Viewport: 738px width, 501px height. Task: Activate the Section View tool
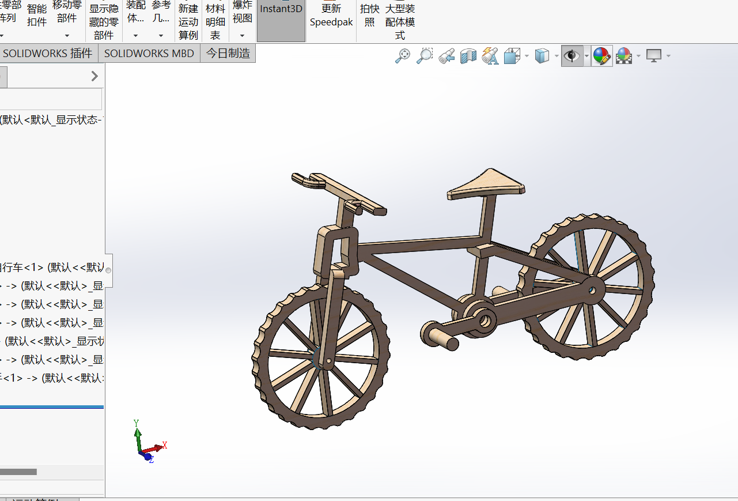point(468,56)
